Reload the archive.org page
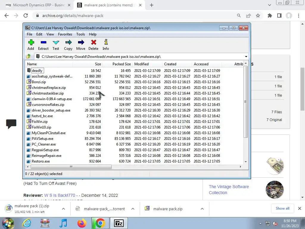 click(26, 16)
